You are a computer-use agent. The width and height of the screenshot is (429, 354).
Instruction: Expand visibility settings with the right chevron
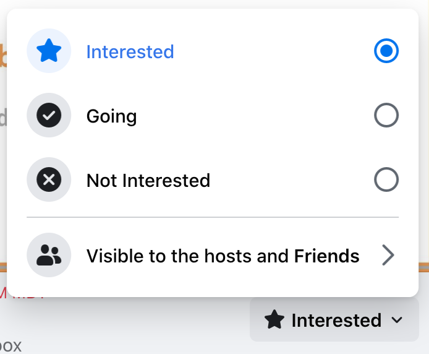[x=388, y=255]
